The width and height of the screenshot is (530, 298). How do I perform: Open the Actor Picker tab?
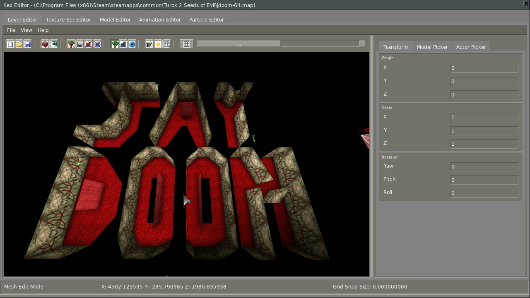point(471,47)
